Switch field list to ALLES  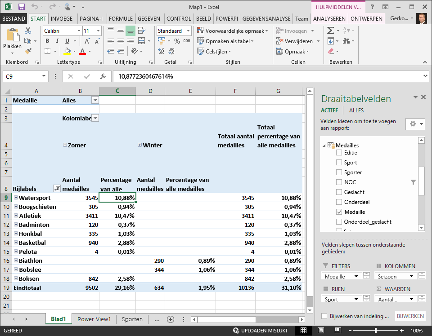click(356, 110)
